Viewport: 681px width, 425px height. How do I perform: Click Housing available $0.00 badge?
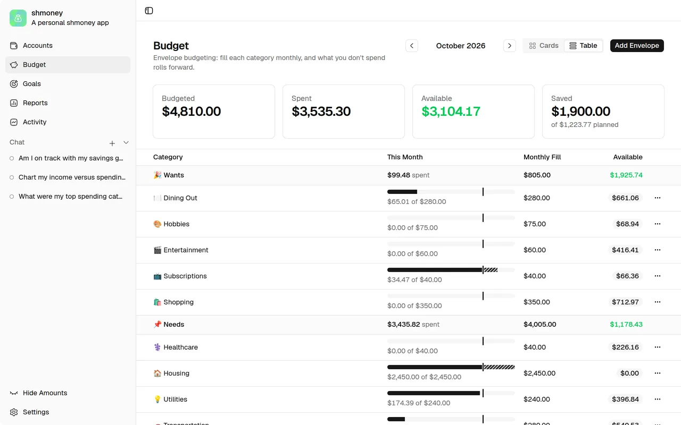629,373
